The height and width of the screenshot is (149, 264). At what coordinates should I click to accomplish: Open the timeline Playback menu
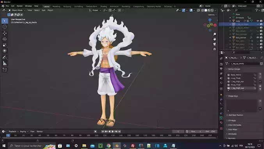(x=13, y=131)
